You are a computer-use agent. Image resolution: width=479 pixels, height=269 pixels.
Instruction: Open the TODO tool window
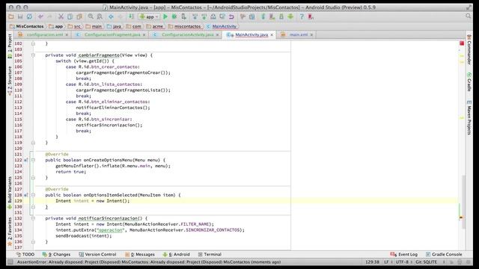pyautogui.click(x=25, y=254)
